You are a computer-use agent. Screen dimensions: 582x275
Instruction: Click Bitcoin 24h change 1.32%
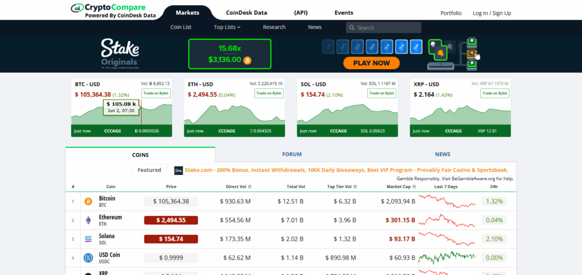coord(494,202)
